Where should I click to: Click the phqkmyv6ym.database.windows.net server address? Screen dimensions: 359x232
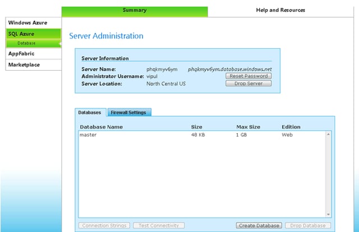(x=229, y=69)
